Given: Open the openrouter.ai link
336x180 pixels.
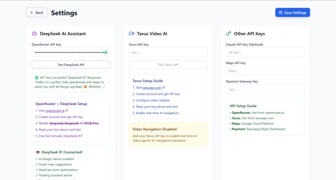Looking at the screenshot, I should (x=55, y=111).
